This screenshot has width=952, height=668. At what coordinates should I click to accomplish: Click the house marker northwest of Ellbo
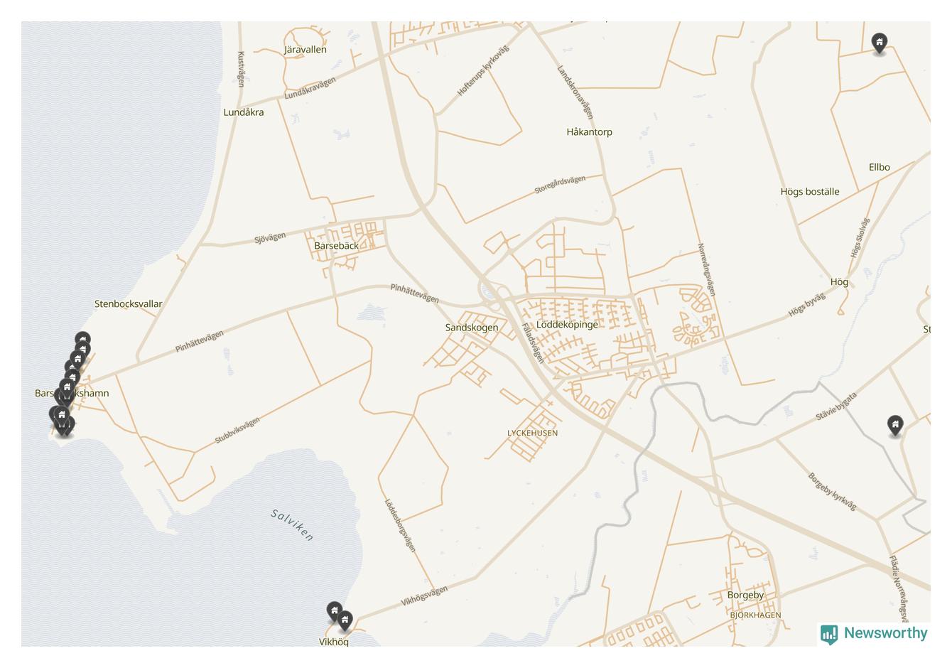[x=880, y=43]
